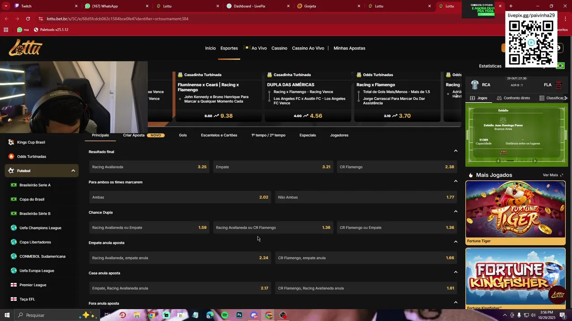Open Taça EFL in sidebar

click(x=27, y=299)
